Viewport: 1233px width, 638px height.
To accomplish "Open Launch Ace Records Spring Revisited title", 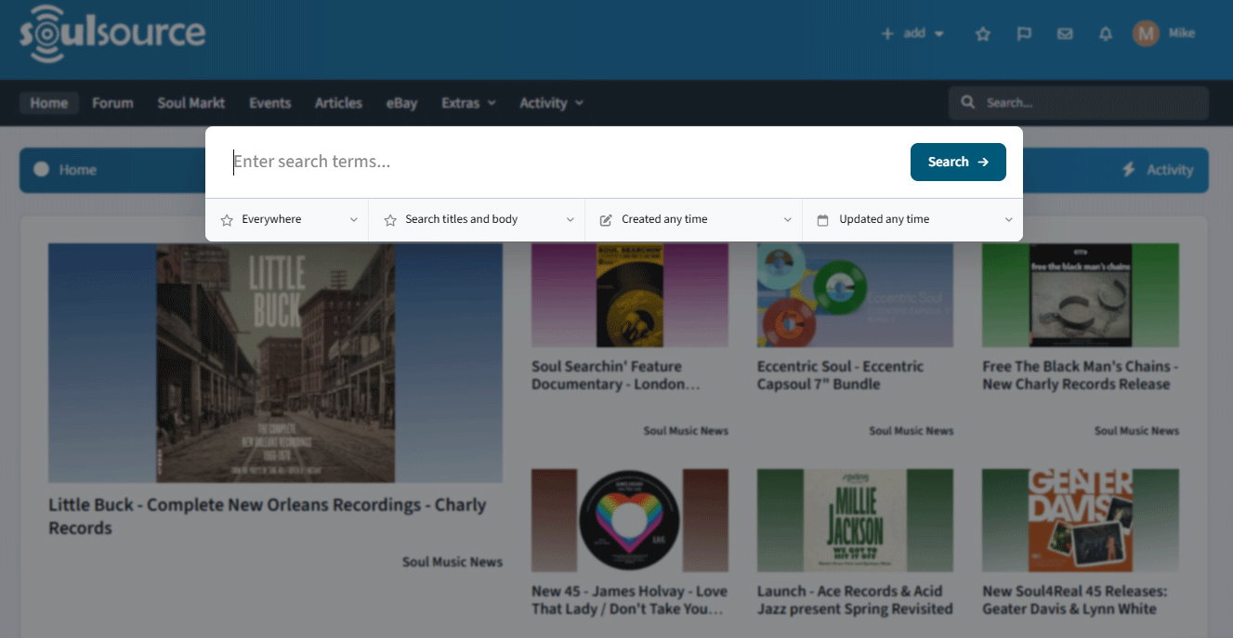I will [855, 600].
